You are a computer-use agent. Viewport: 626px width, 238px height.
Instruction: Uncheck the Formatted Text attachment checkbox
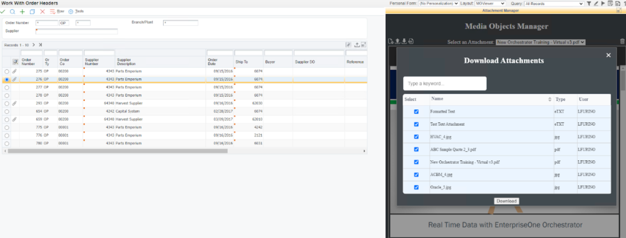coord(416,111)
